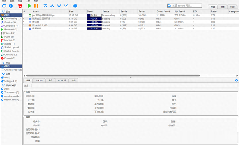Click the add torrent link icon
239x145 pixels.
[x=4, y=6]
